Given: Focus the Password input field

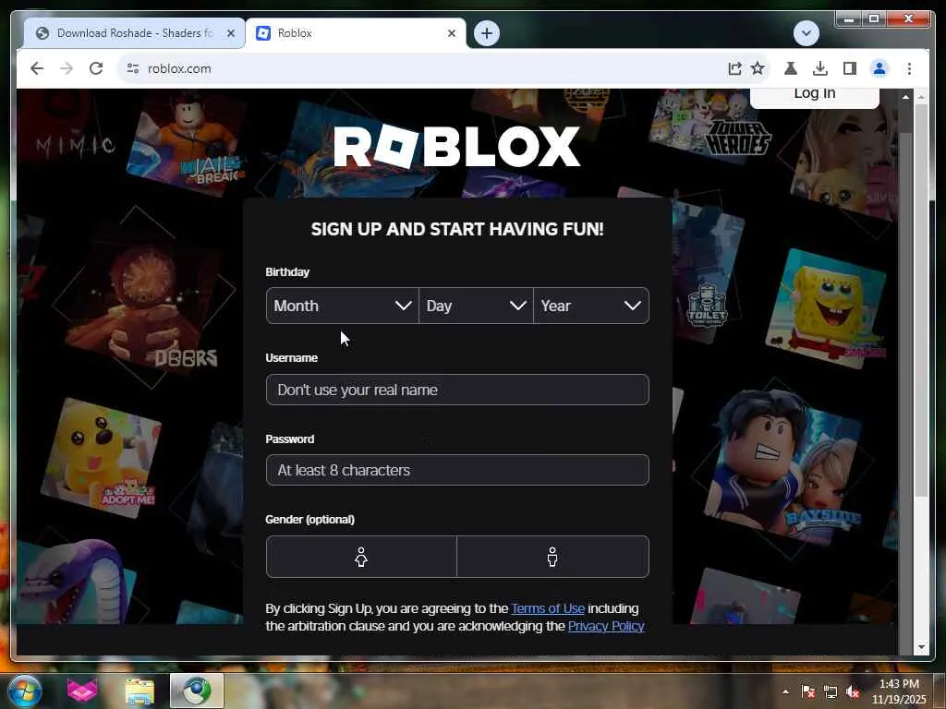Looking at the screenshot, I should pos(457,470).
